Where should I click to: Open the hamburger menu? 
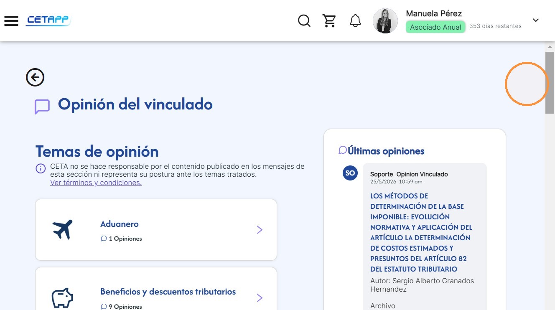11,21
